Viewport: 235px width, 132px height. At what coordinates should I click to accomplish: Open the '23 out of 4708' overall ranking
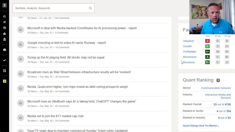pos(222,104)
